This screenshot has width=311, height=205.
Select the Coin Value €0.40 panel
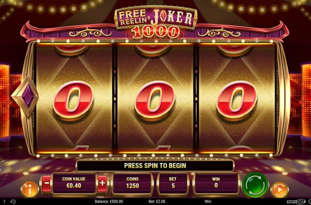coord(74,183)
